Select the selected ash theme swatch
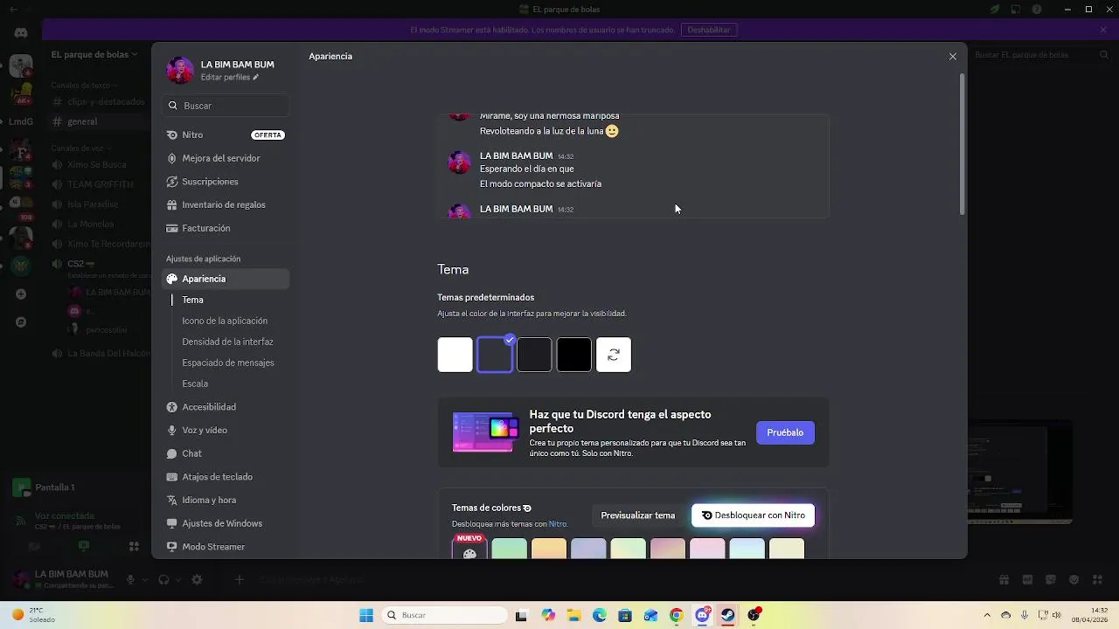 click(x=495, y=355)
